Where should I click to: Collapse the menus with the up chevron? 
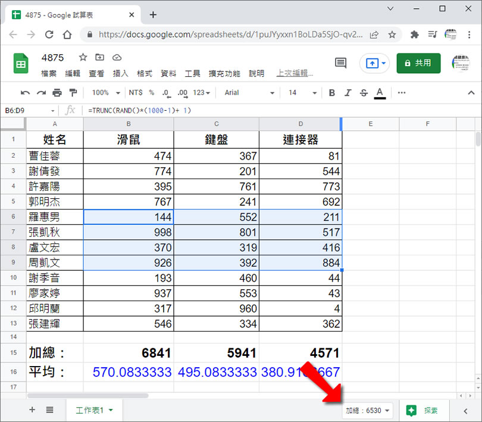[471, 93]
